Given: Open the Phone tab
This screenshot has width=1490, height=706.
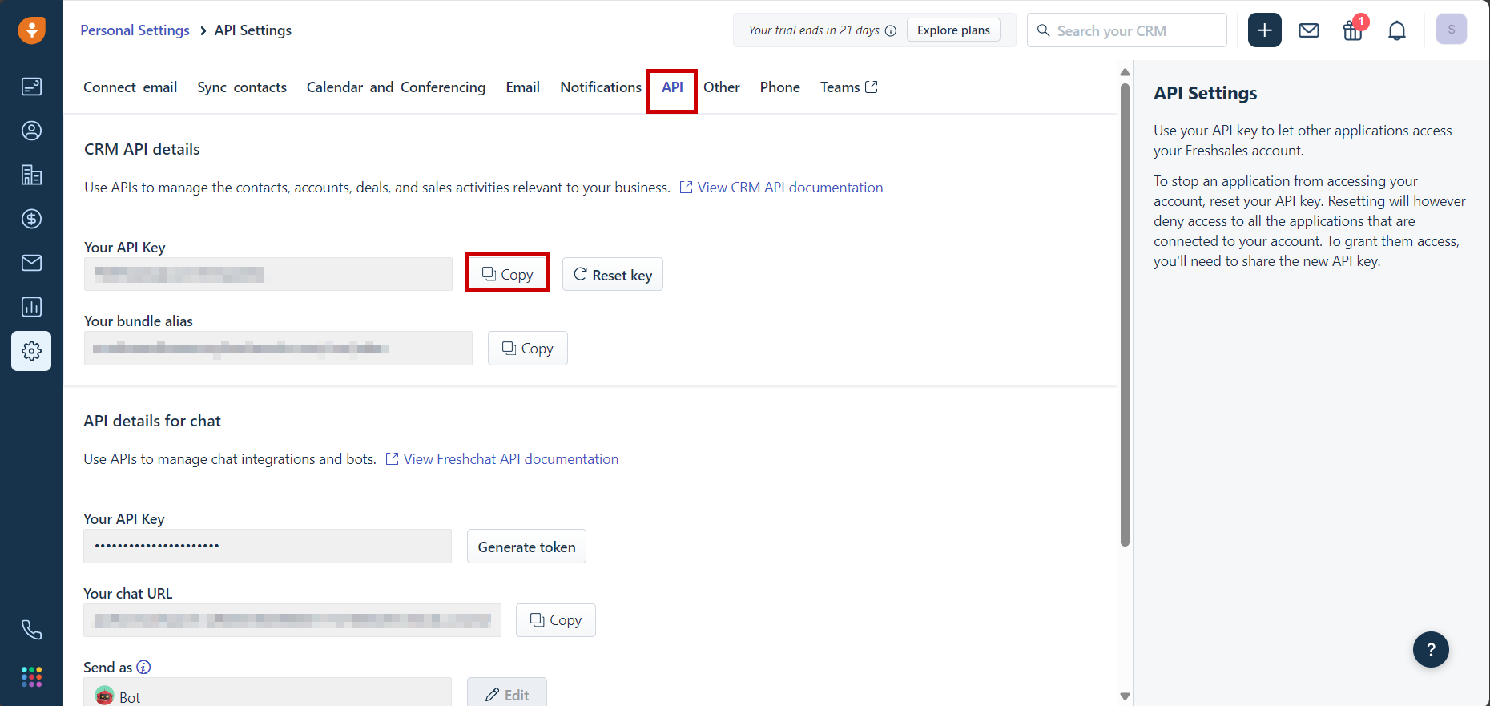Looking at the screenshot, I should point(780,87).
